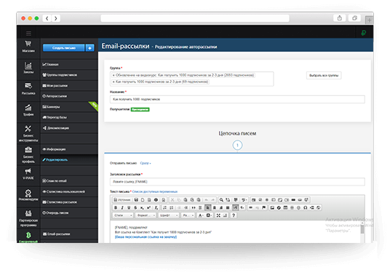Open the text color picker in the editor
This screenshot has height=275, width=390.
201,215
